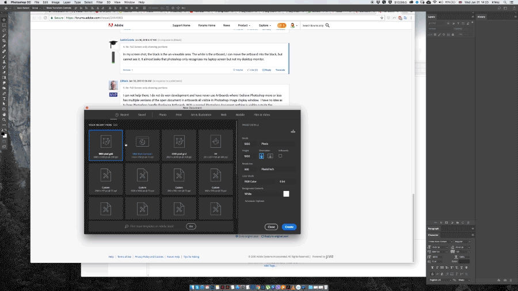The image size is (518, 291).
Task: Select the Healing Brush tool
Action: point(4,51)
